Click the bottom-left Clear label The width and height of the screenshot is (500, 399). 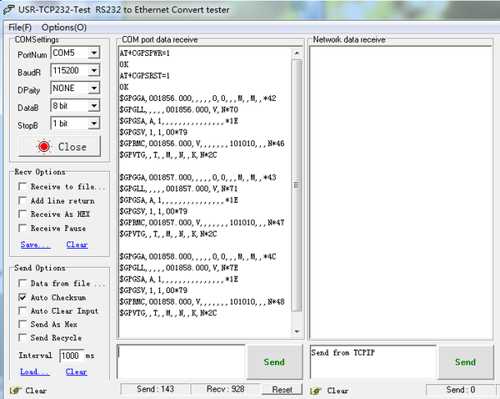(x=36, y=391)
